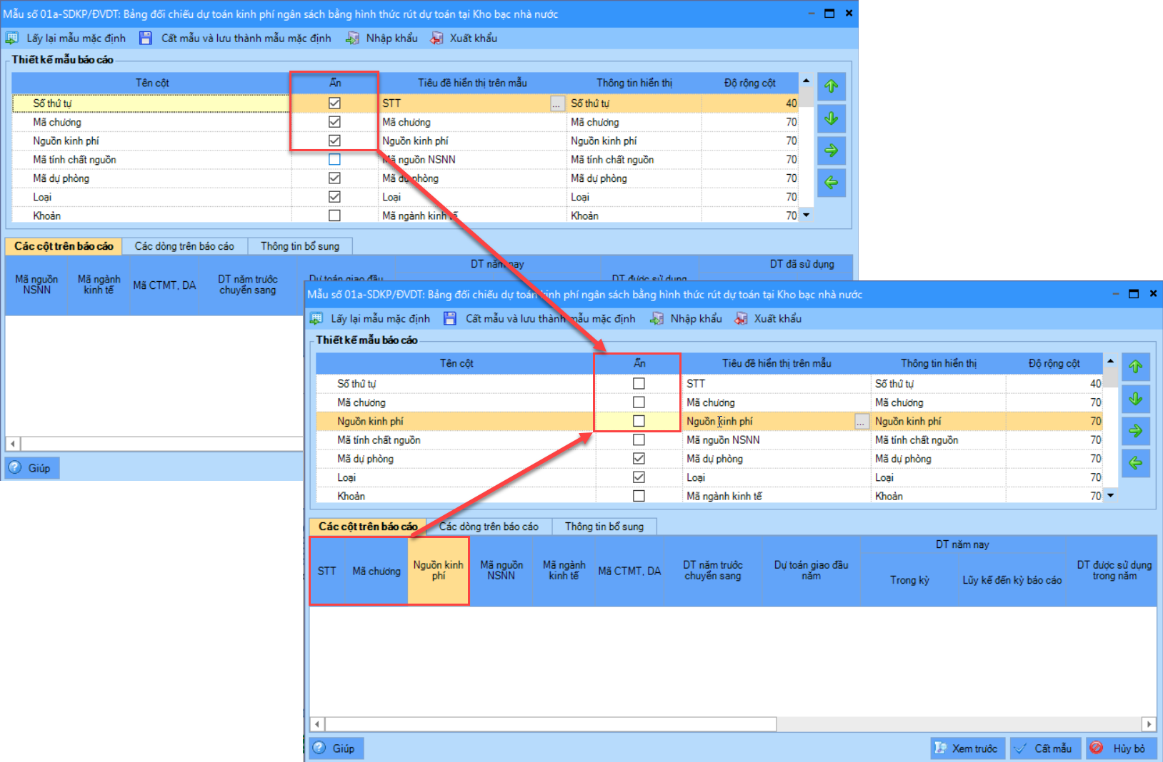The width and height of the screenshot is (1163, 762).
Task: Switch to Các cột trên báo cáo tab, front window
Action: [x=368, y=527]
